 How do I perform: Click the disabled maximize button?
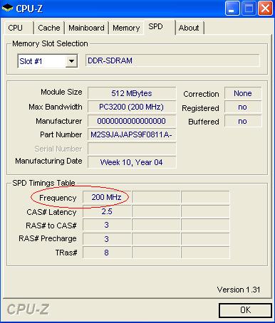coord(249,9)
